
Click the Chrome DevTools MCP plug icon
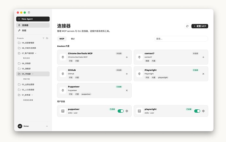(x=63, y=57)
